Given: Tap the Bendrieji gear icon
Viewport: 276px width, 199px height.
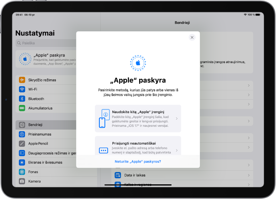Looking at the screenshot, I should pyautogui.click(x=22, y=125).
